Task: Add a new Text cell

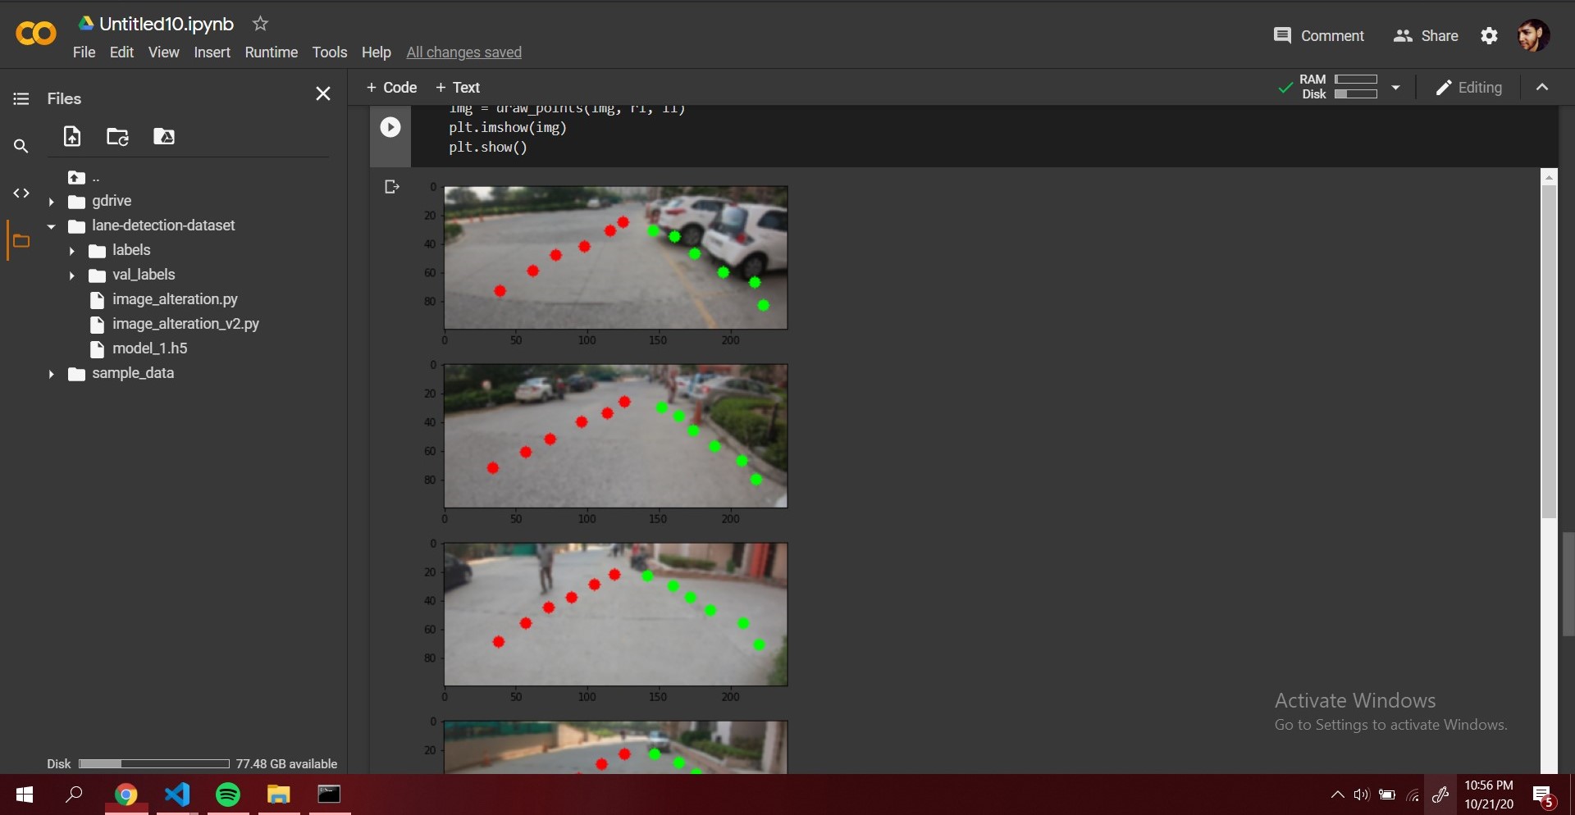Action: tap(458, 87)
